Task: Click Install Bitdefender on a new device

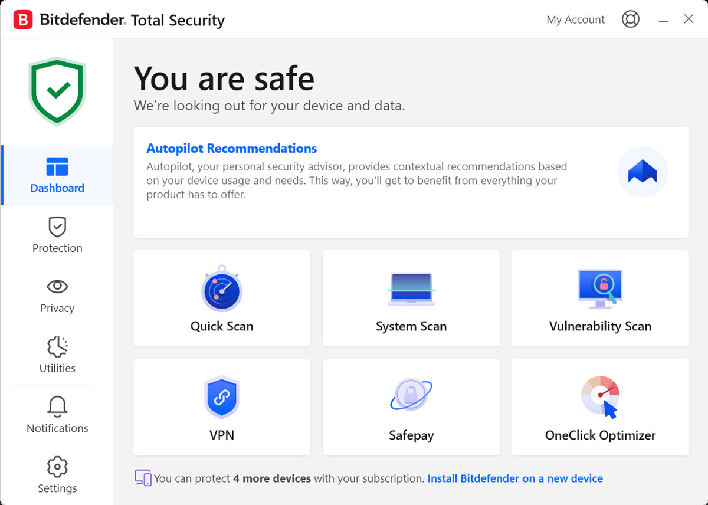Action: [x=514, y=478]
